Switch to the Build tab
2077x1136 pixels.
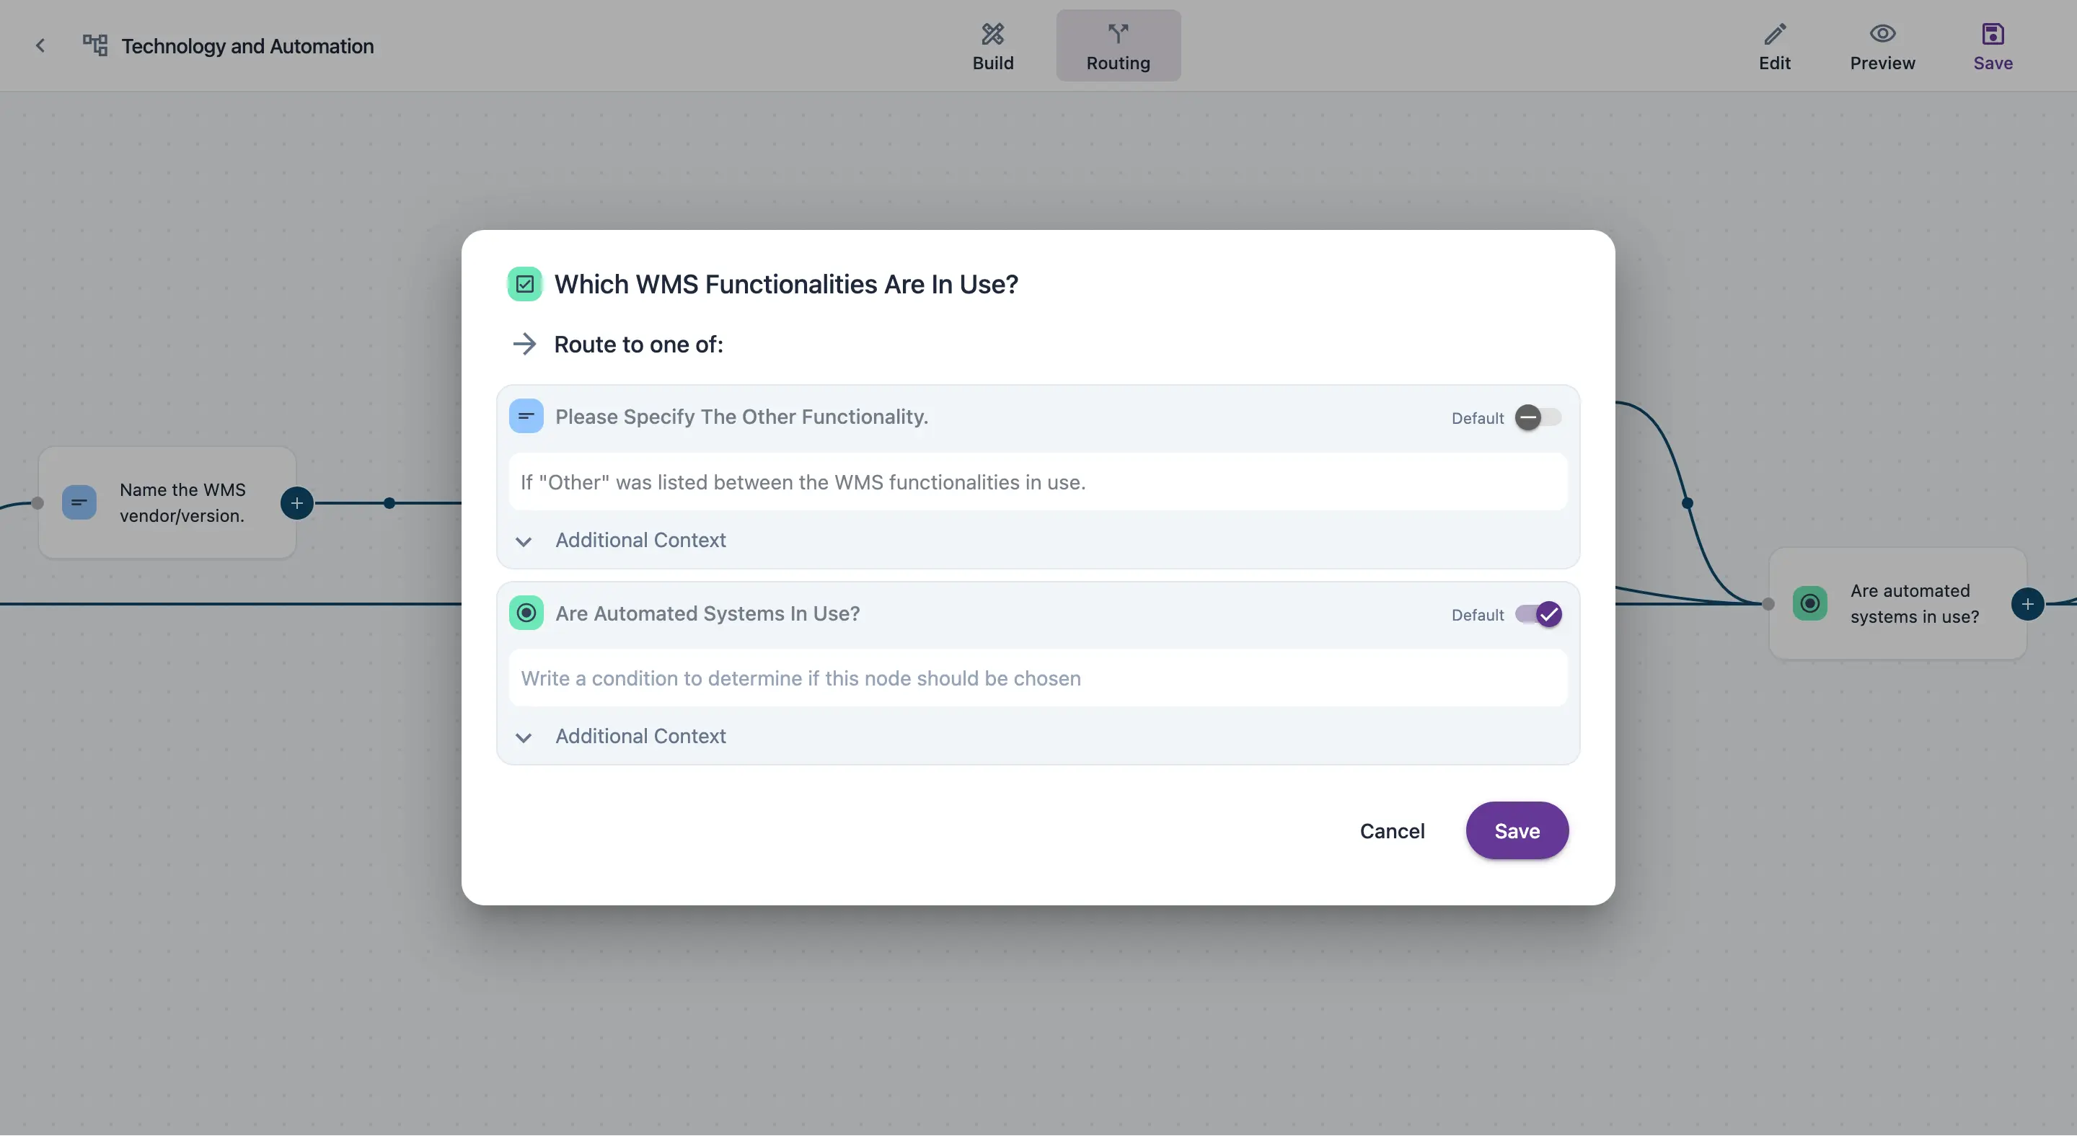point(992,46)
